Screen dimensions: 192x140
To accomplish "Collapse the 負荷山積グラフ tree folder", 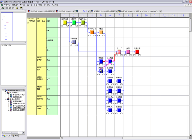I will (x=5, y=99).
